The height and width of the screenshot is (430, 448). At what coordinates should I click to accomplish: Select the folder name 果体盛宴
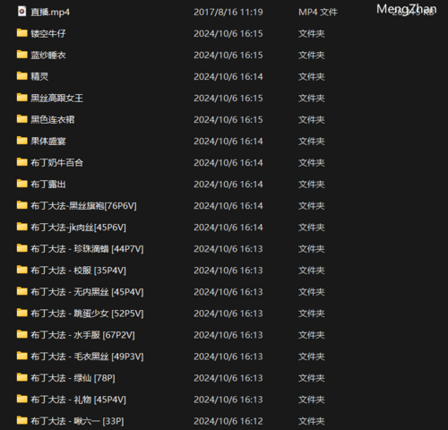48,142
